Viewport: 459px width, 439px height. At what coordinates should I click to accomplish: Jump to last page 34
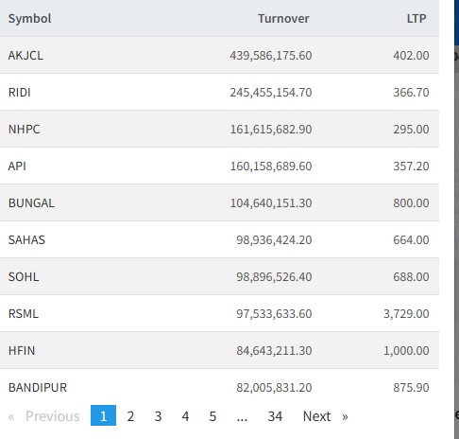click(275, 416)
